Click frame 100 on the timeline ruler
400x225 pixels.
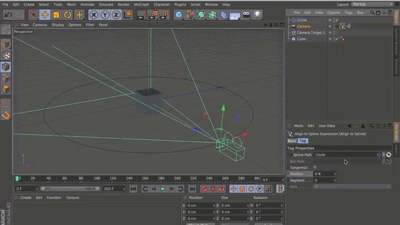[97, 179]
